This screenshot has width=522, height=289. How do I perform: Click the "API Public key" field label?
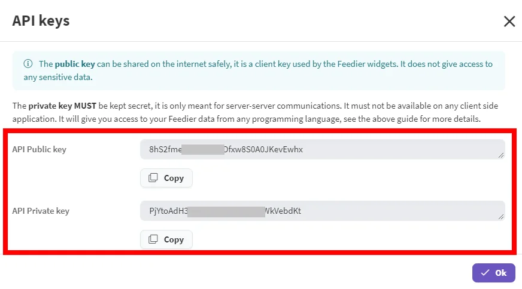[x=40, y=149]
